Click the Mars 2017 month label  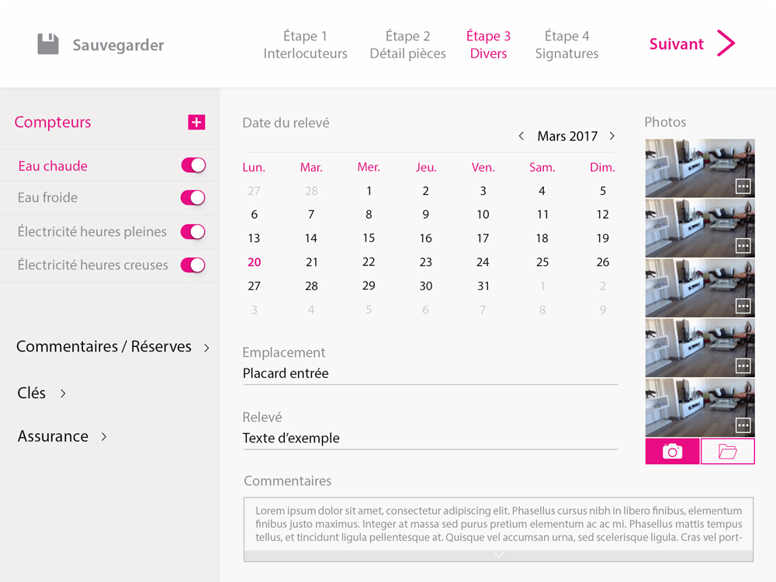567,136
